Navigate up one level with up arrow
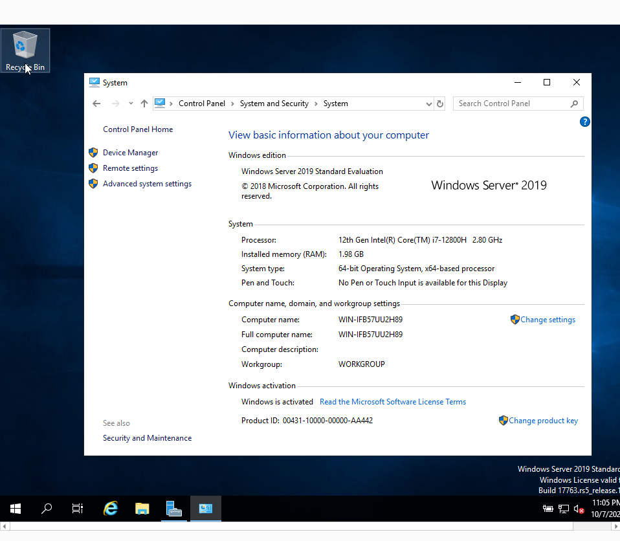Screen dimensions: 620x541 click(x=144, y=104)
